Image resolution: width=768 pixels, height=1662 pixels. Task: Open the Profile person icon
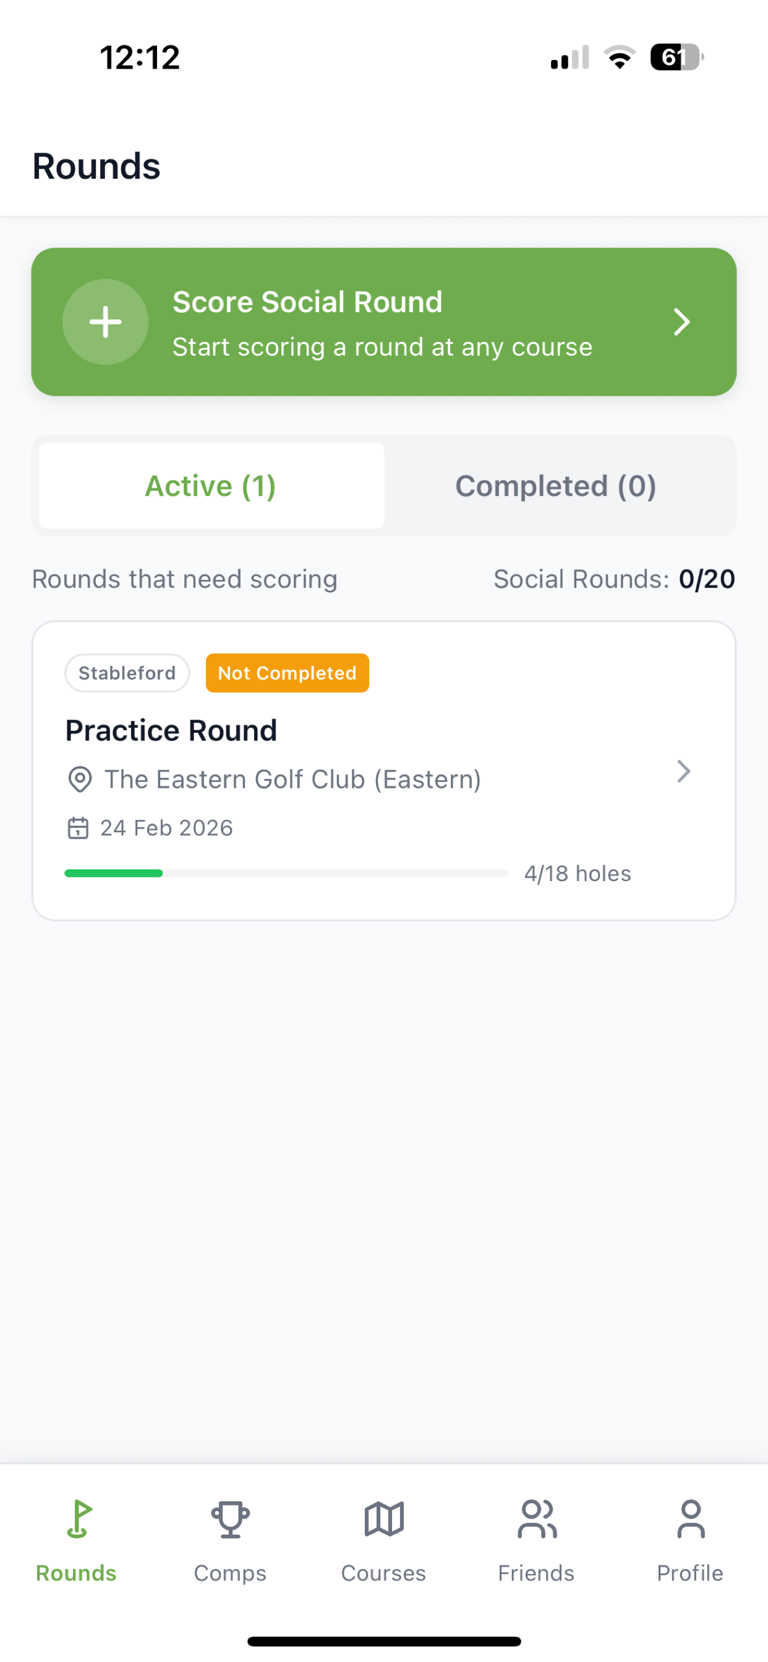pyautogui.click(x=690, y=1519)
